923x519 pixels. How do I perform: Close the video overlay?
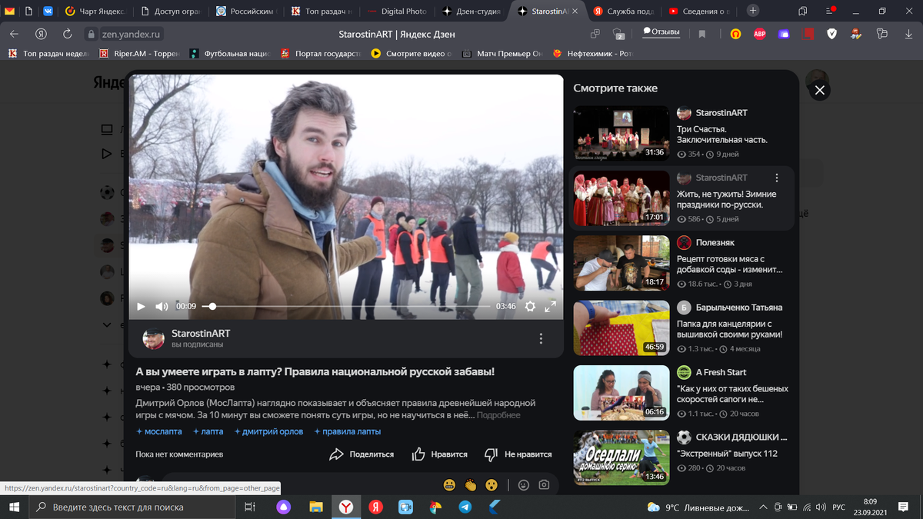coord(820,91)
